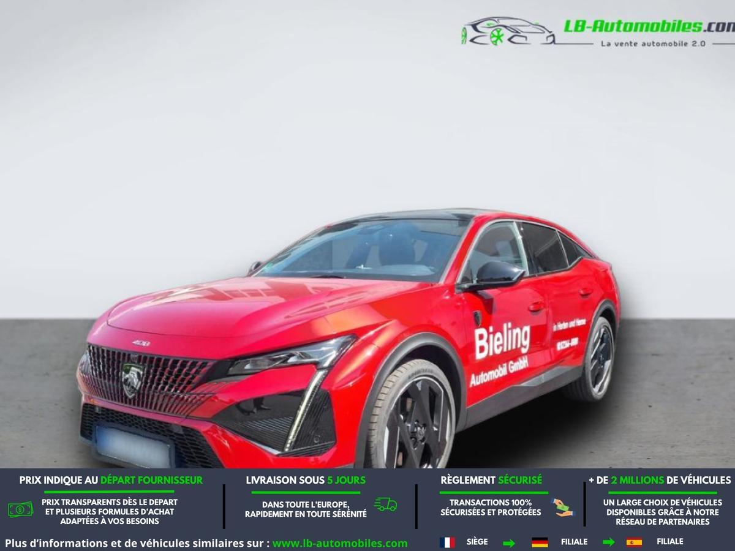Click the LB-Automobiles.com brand name
Screen dimensions: 735x551
pyautogui.click(x=649, y=26)
